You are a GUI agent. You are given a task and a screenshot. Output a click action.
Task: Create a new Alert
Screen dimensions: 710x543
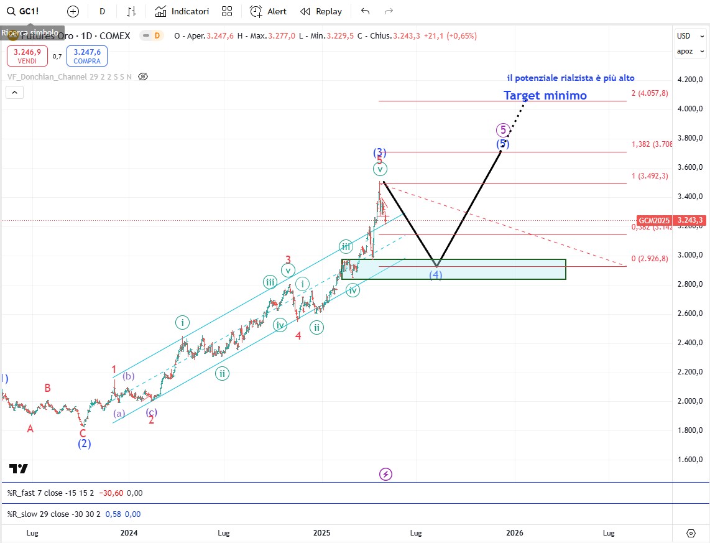[268, 11]
